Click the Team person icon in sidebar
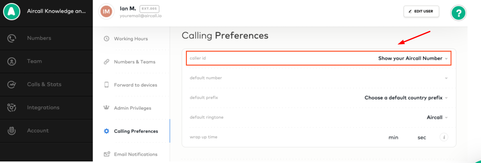This screenshot has width=481, height=163. [12, 61]
